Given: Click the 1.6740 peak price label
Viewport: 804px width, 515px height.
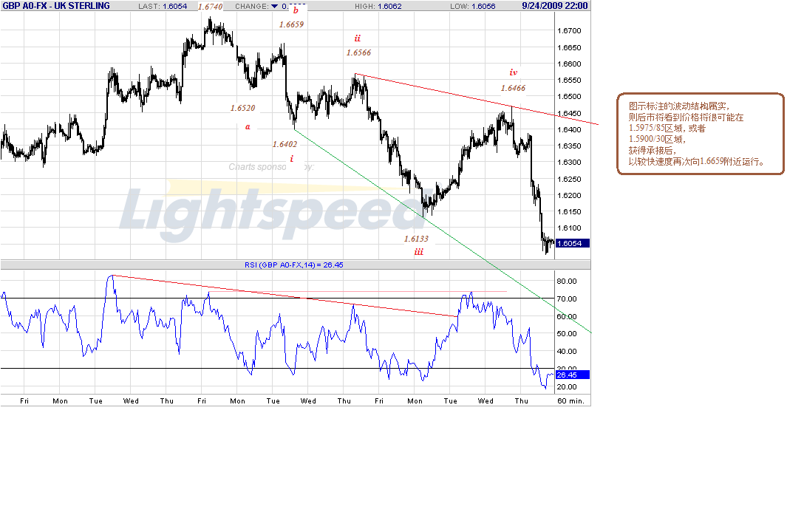Looking at the screenshot, I should click(210, 7).
